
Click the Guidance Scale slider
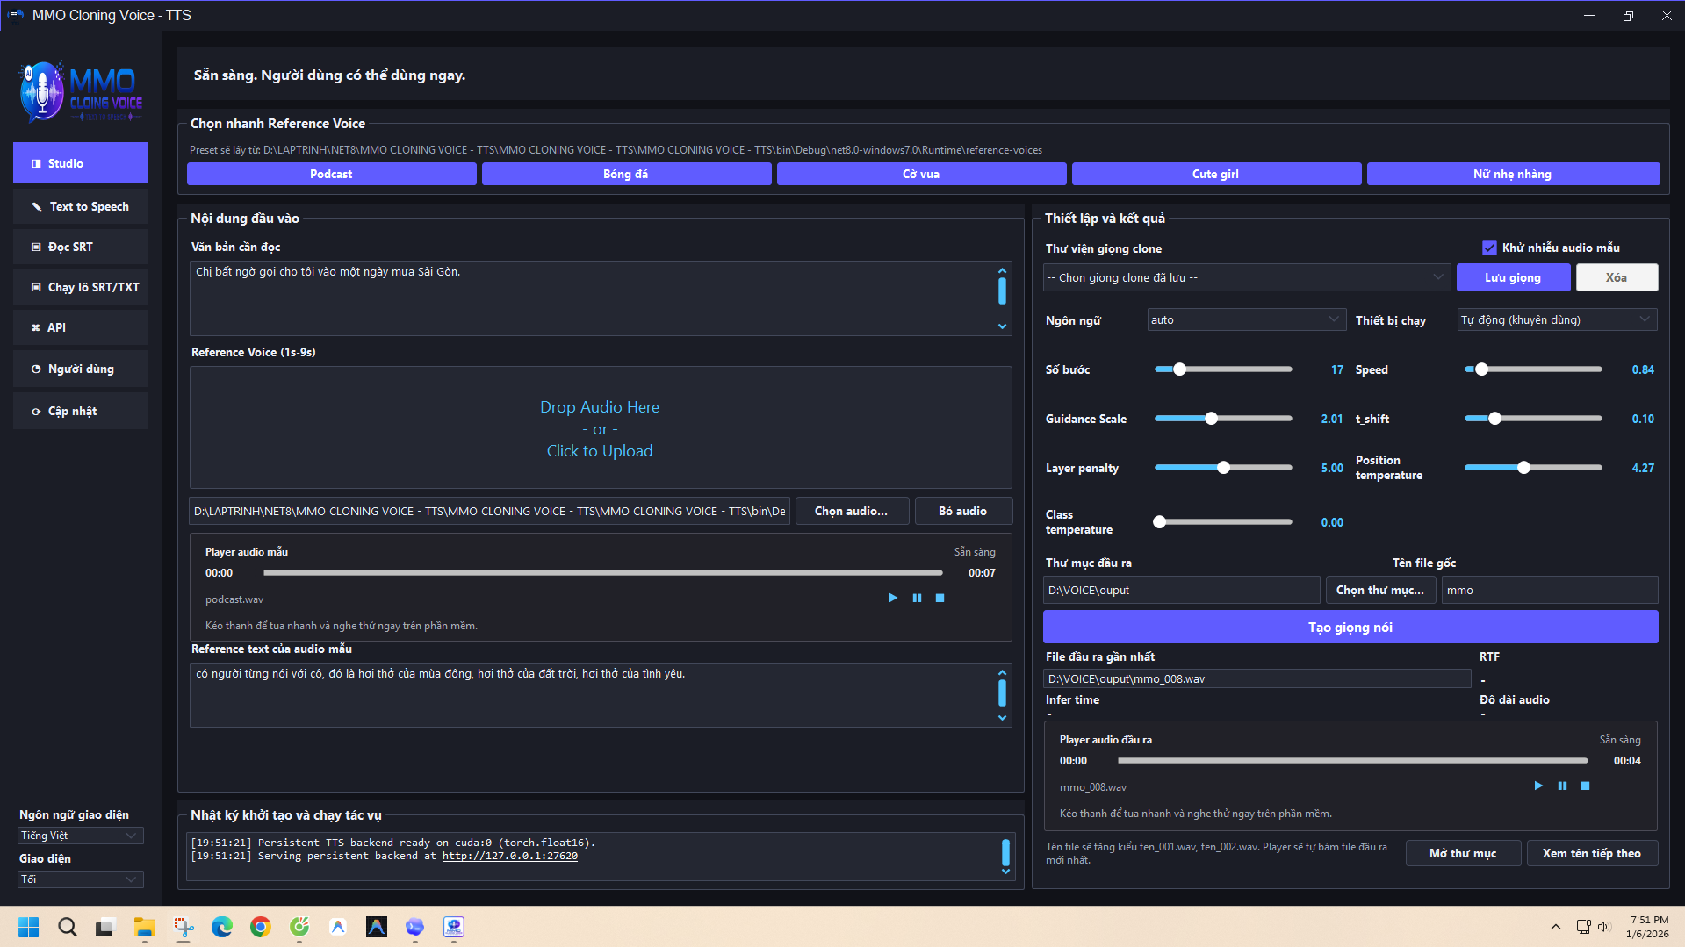(1223, 419)
